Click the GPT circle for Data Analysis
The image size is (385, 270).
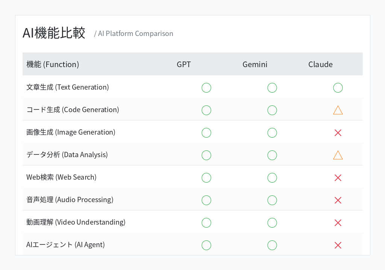pos(206,155)
